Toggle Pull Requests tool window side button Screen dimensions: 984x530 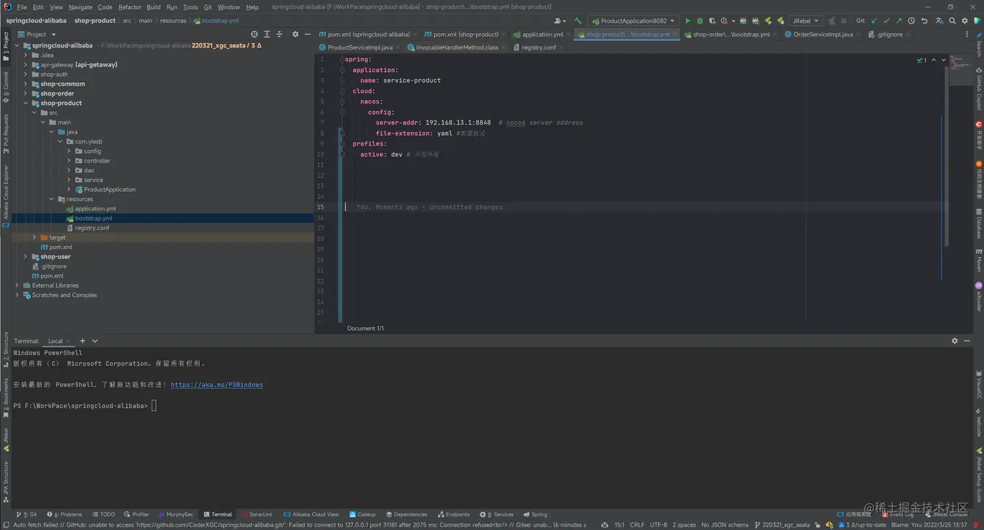(6, 134)
